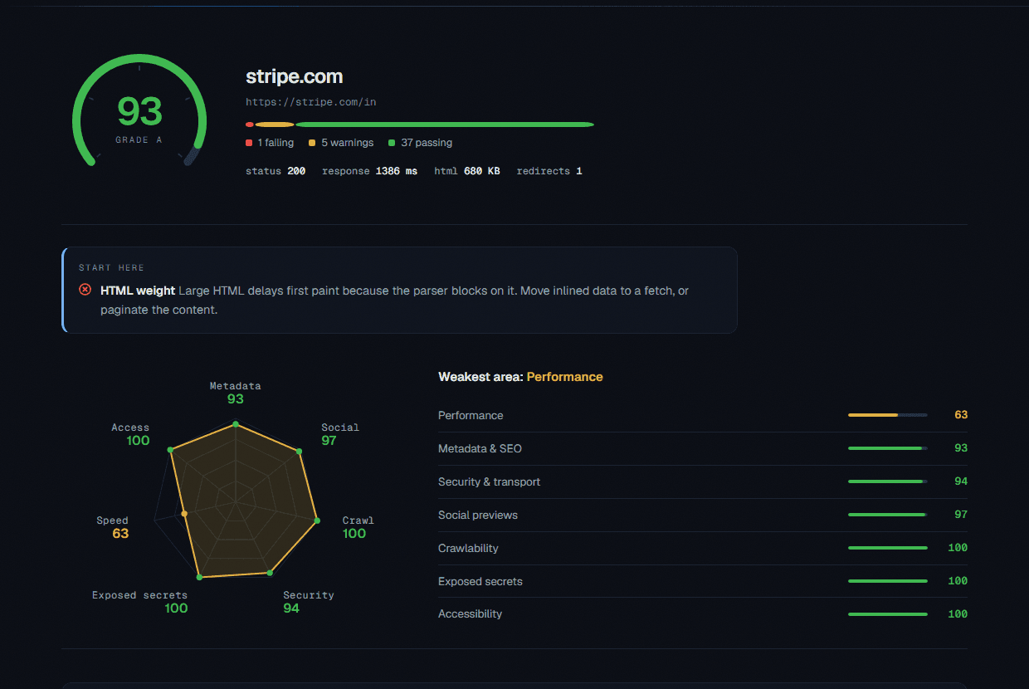Screen dimensions: 1029x689
Task: Click the Social previews category row
Action: 703,515
